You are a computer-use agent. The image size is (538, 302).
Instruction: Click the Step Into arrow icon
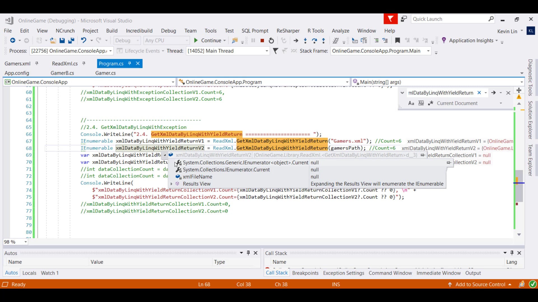(305, 41)
